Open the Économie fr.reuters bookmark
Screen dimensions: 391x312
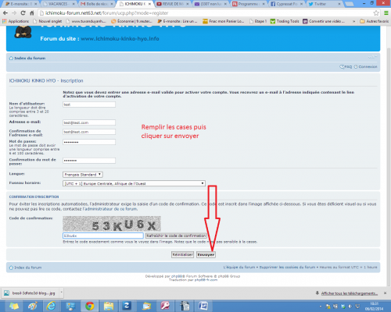pyautogui.click(x=131, y=21)
